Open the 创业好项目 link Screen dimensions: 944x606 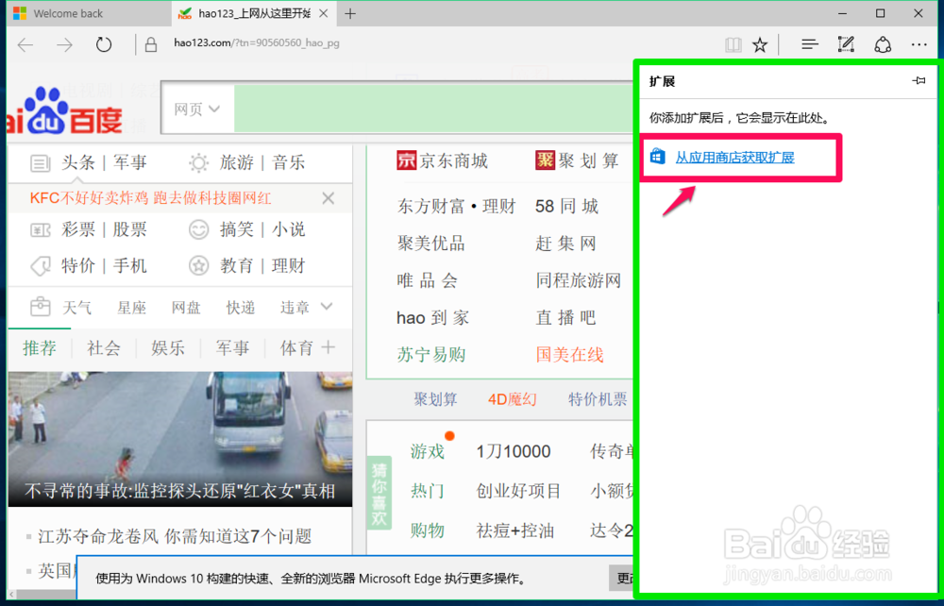coord(518,491)
